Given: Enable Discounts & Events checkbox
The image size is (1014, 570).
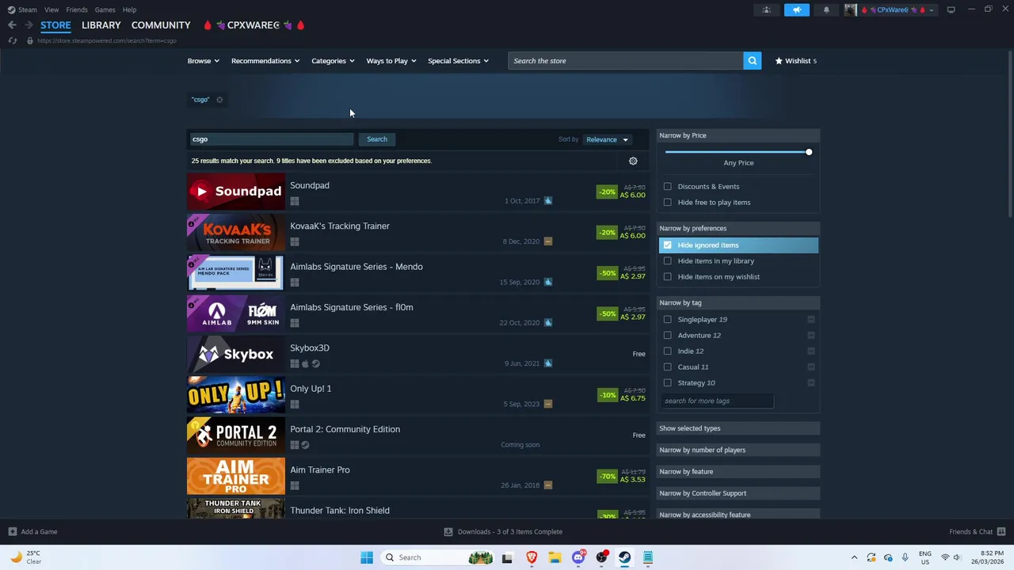Looking at the screenshot, I should (x=668, y=187).
